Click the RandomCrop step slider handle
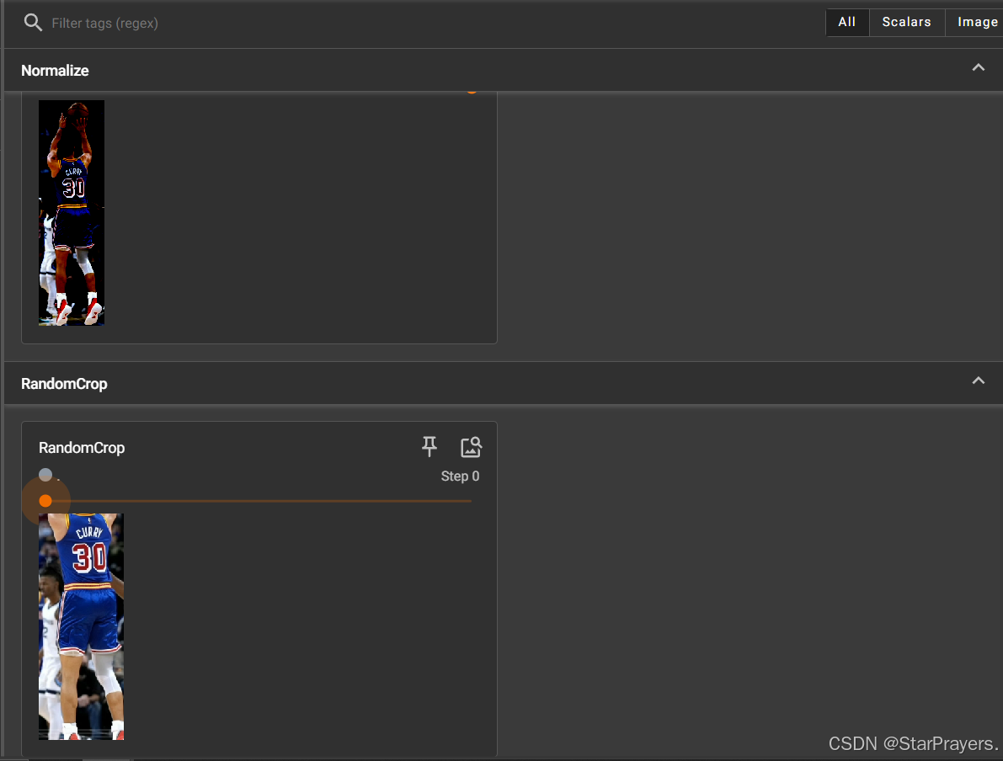 [45, 501]
